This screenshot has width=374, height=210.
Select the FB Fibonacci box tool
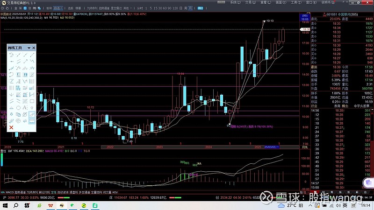[x=25, y=75]
